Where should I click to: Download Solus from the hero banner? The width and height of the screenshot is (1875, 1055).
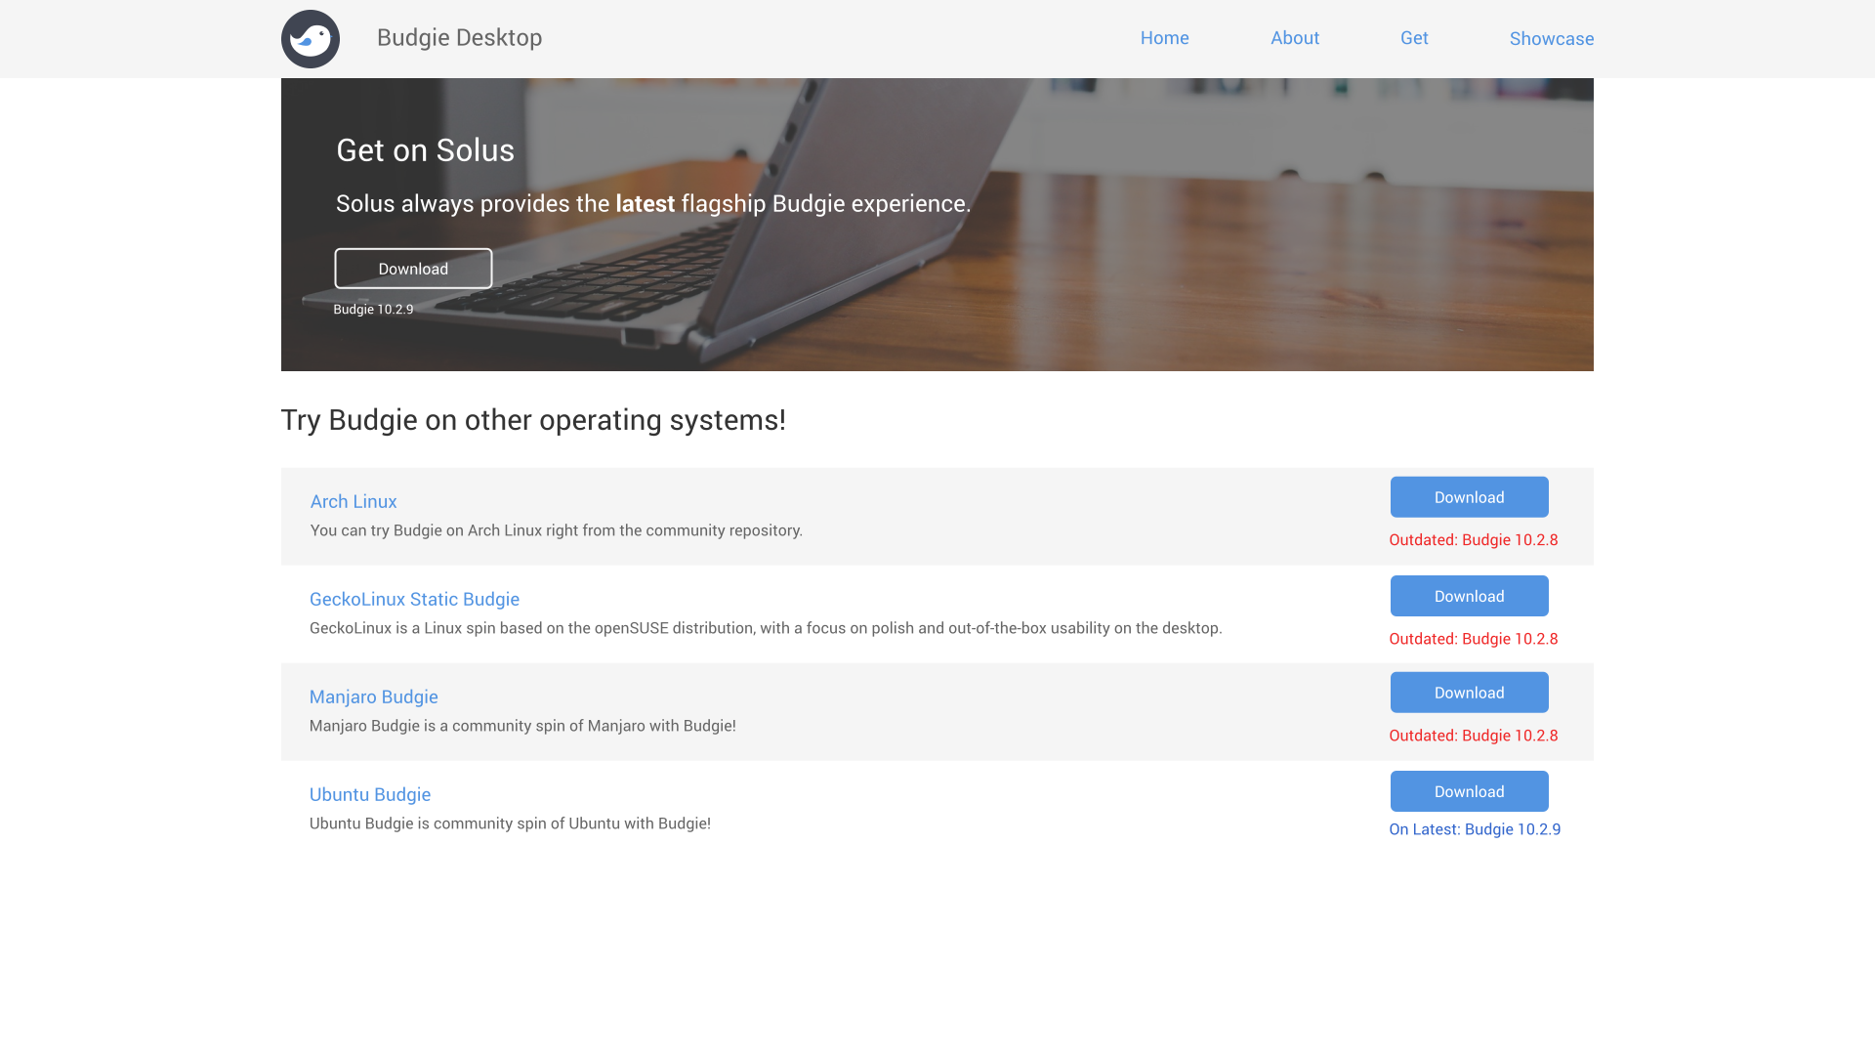click(413, 269)
